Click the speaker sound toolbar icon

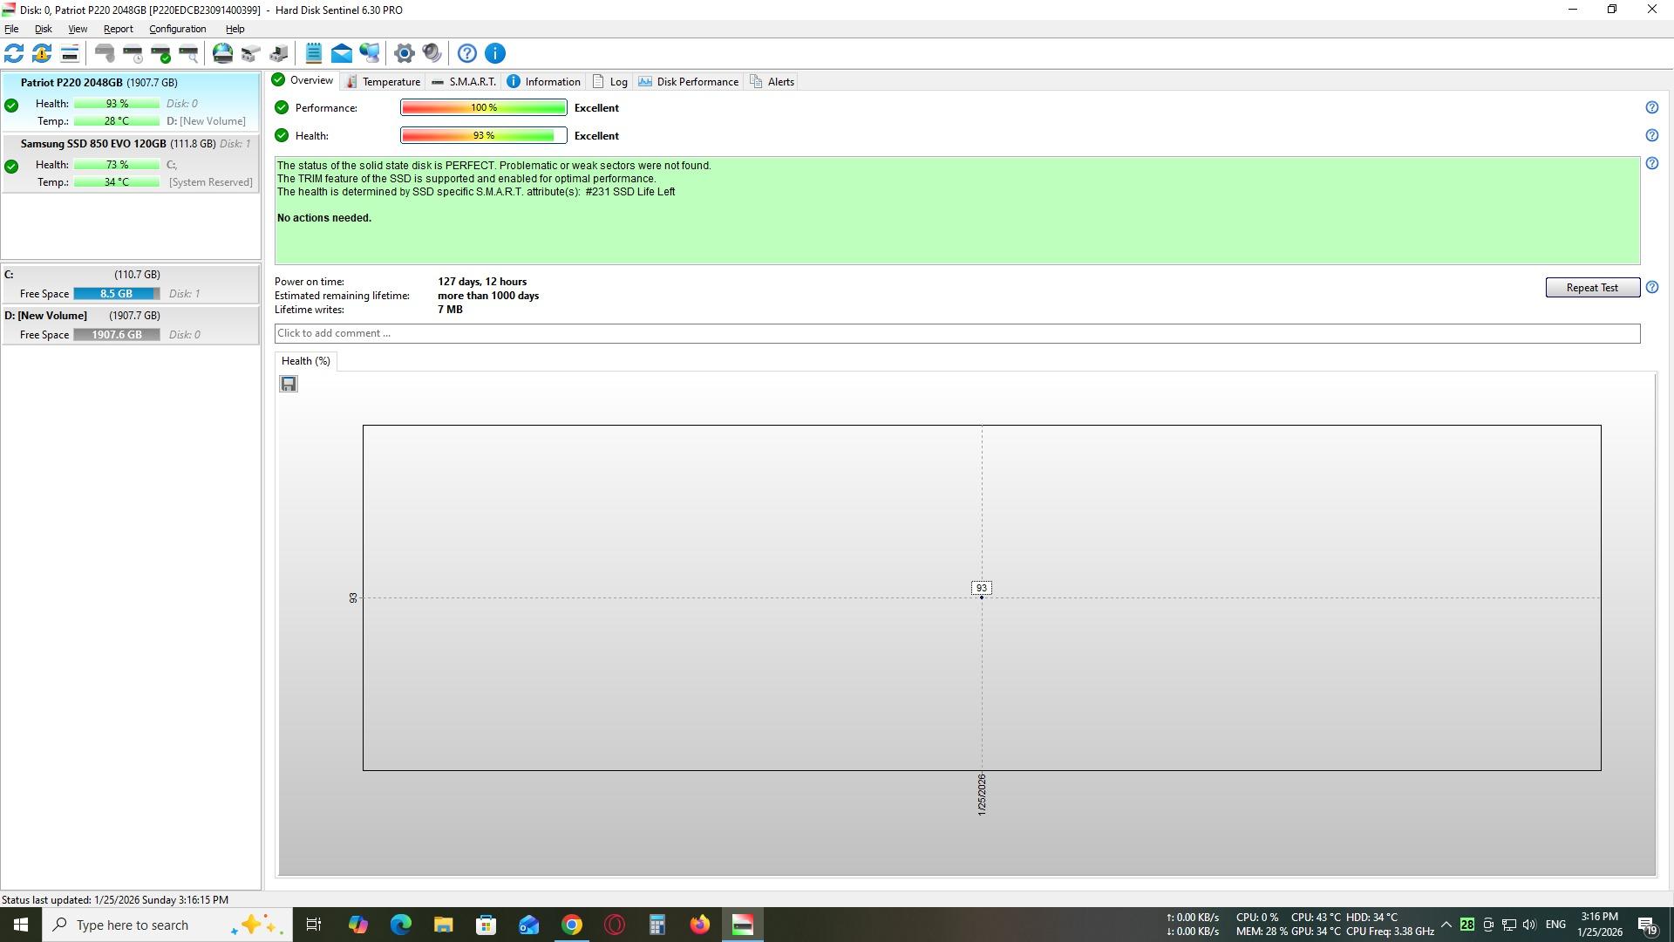click(x=432, y=53)
